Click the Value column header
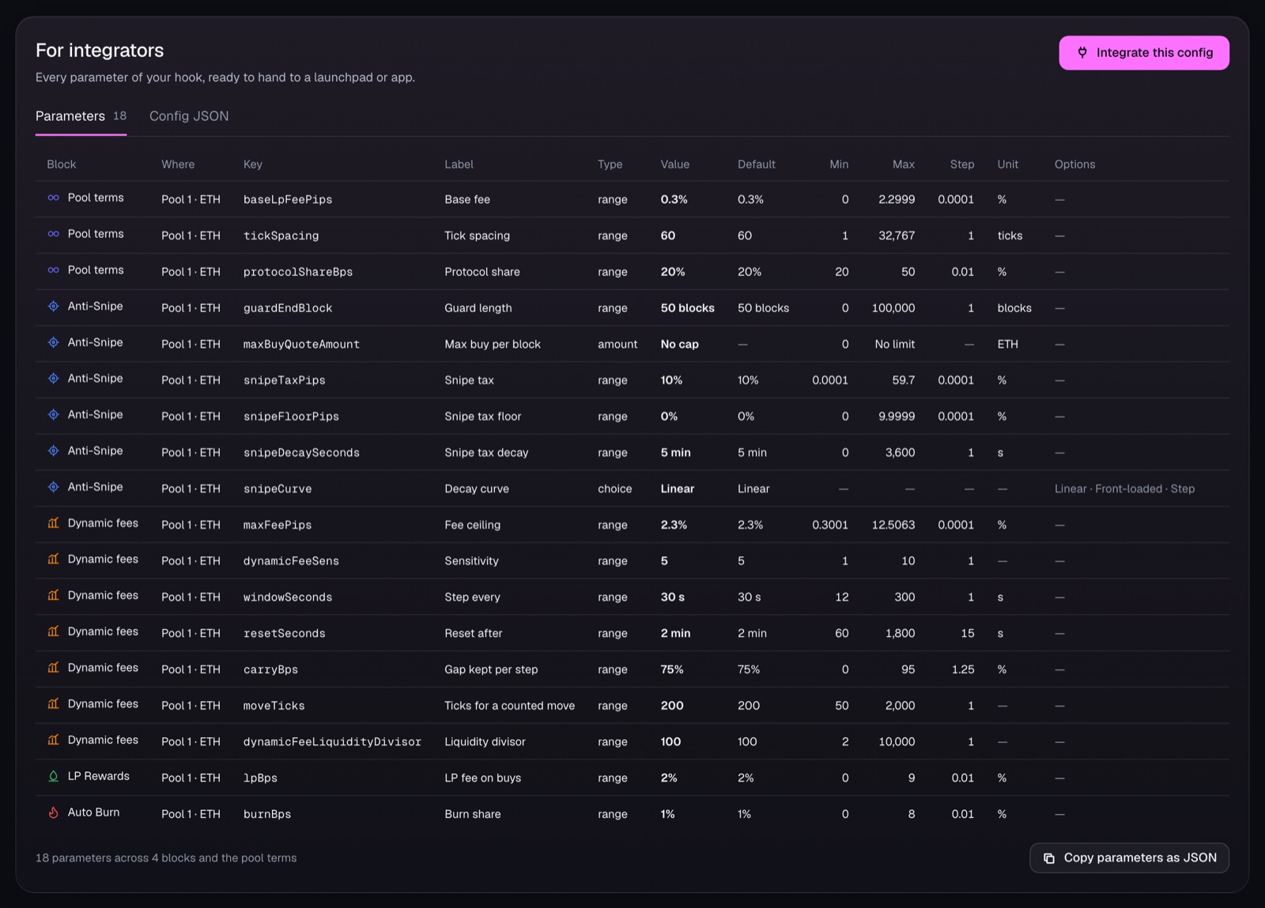 pyautogui.click(x=674, y=164)
